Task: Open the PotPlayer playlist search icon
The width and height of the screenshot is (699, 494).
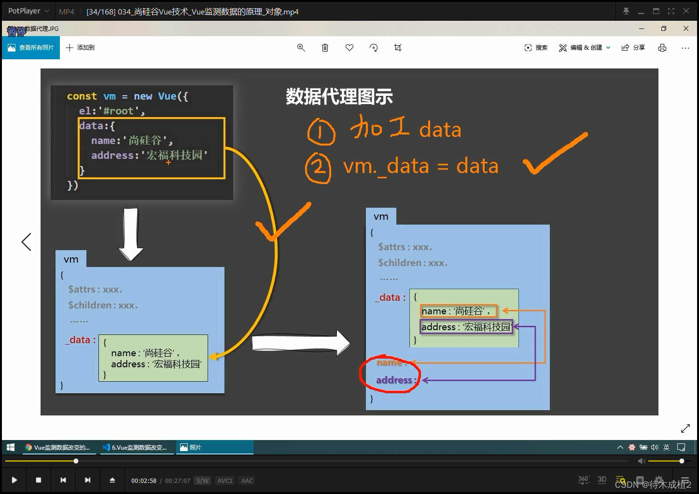Action: pos(621,480)
